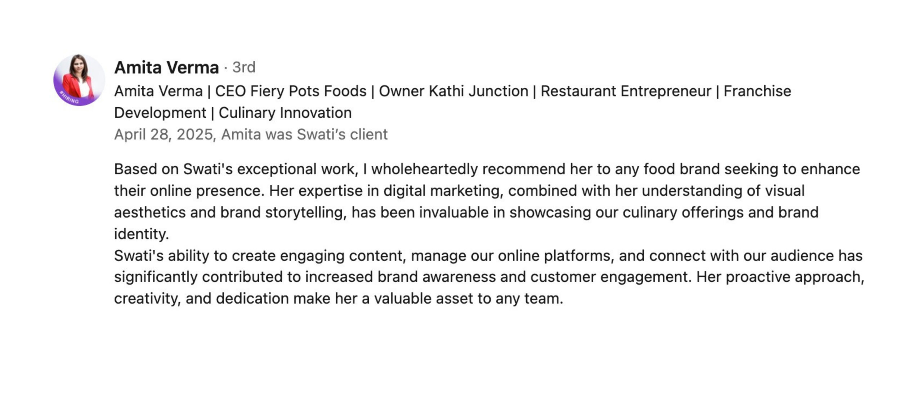Click the 3rd degree connection label

click(244, 67)
